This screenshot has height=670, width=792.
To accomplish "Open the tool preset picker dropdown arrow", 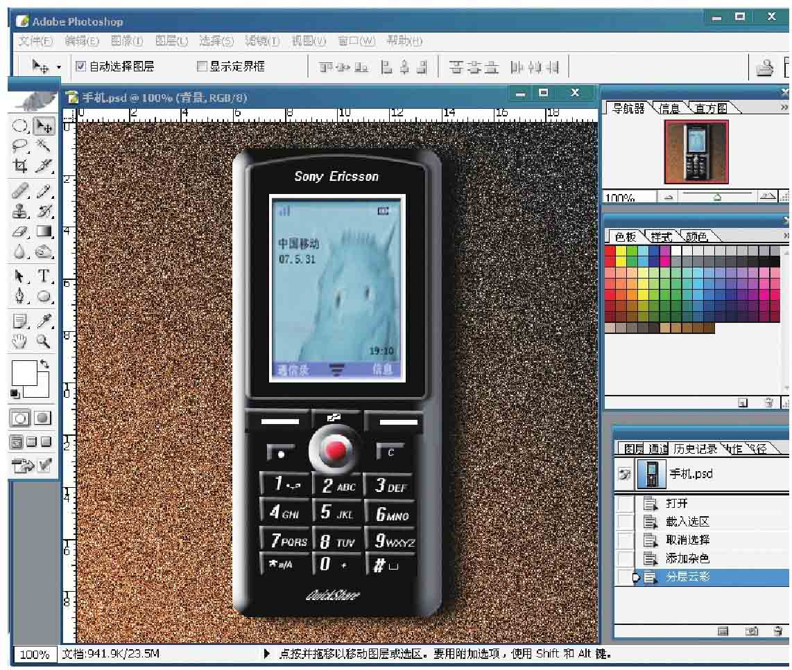I will (58, 67).
